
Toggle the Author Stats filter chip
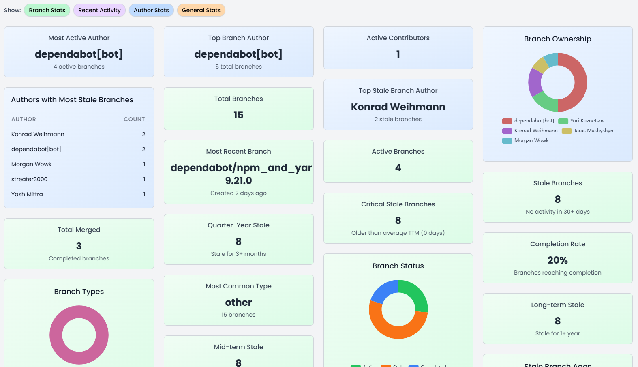point(151,10)
